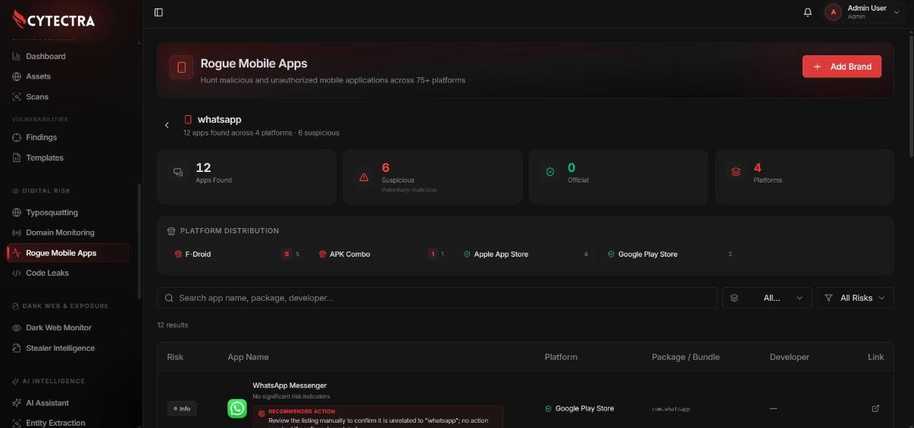The height and width of the screenshot is (428, 914).
Task: Navigate to Typosquatting
Action: (52, 213)
